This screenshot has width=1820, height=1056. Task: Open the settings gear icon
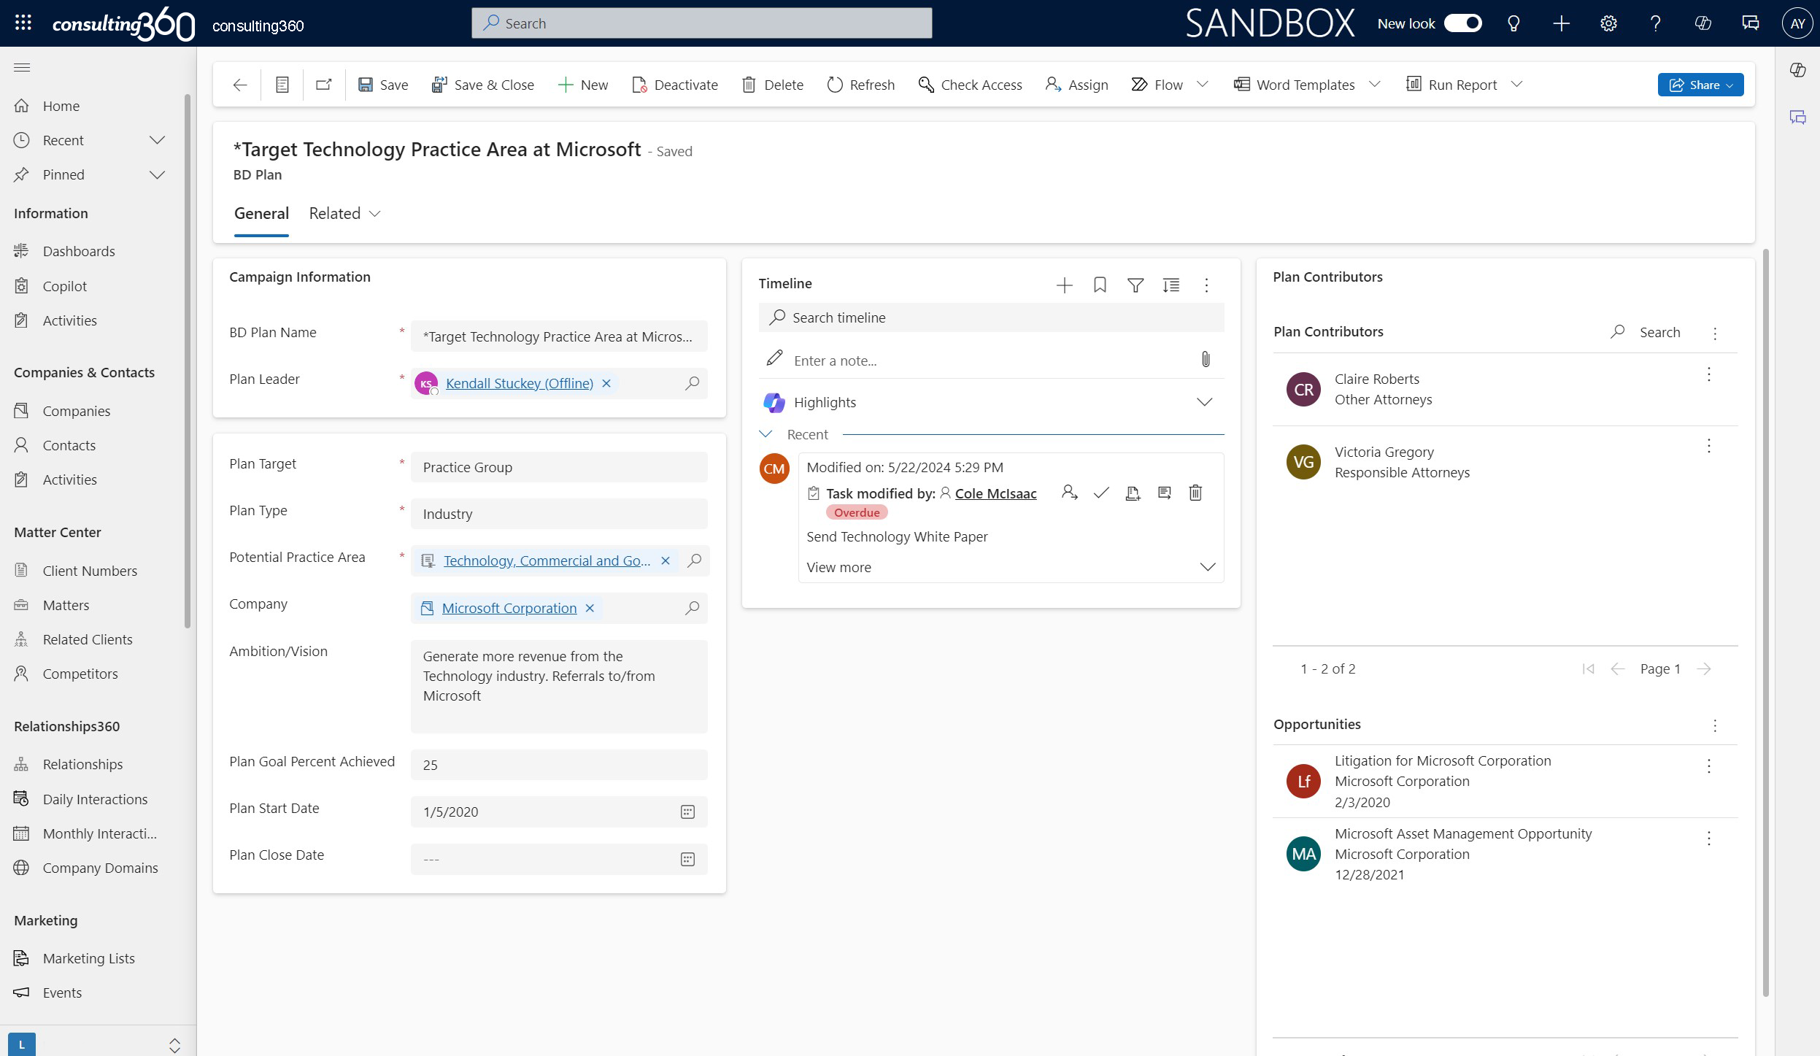(x=1608, y=23)
